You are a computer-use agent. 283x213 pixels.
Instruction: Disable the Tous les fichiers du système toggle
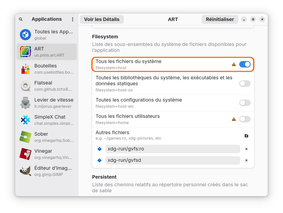[245, 64]
